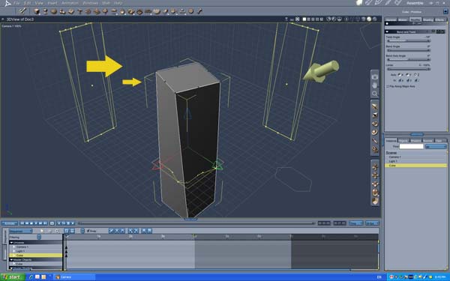The height and width of the screenshot is (281, 450).
Task: Click the cube move tool below arrow
Action: [374, 115]
